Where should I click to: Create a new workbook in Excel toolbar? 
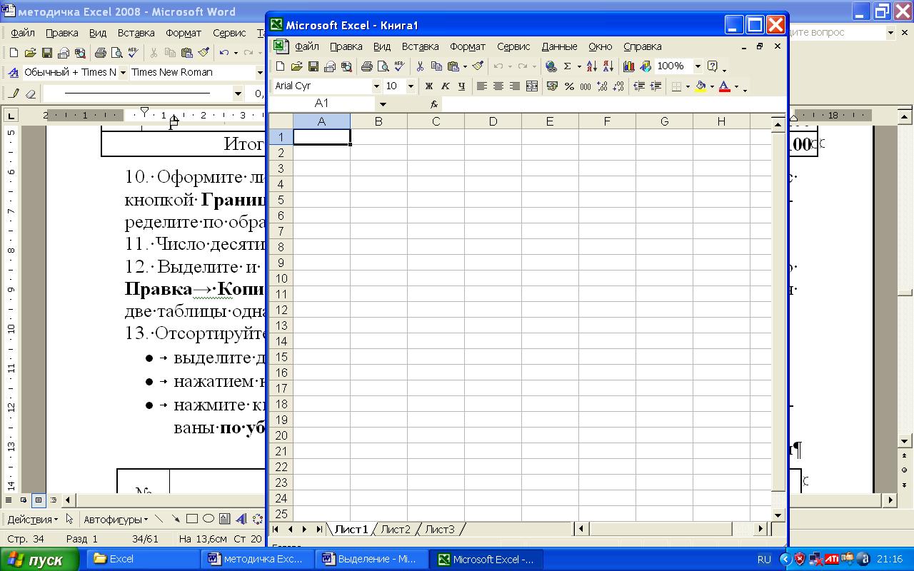[280, 66]
